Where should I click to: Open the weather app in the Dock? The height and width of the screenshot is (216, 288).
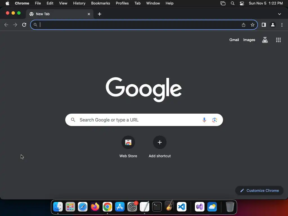click(x=212, y=207)
